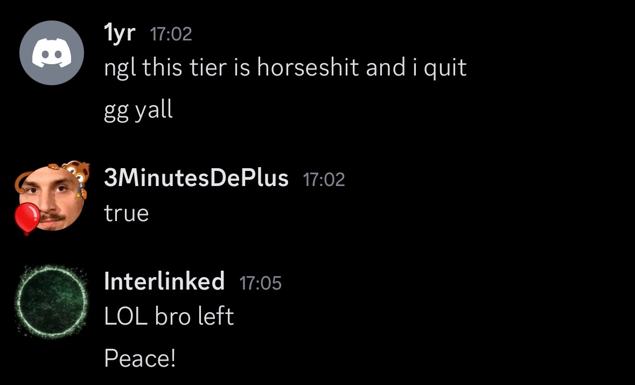The height and width of the screenshot is (385, 635).
Task: Click 1yr's default Discord logo avatar
Action: pos(52,53)
